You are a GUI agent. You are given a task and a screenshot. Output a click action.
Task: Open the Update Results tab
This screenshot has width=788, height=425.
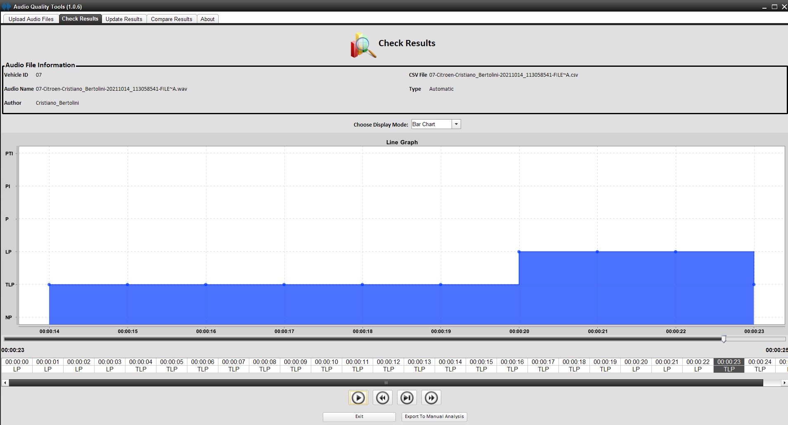point(124,19)
